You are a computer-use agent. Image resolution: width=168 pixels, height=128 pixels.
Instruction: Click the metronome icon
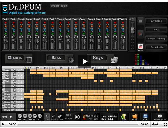84,117
